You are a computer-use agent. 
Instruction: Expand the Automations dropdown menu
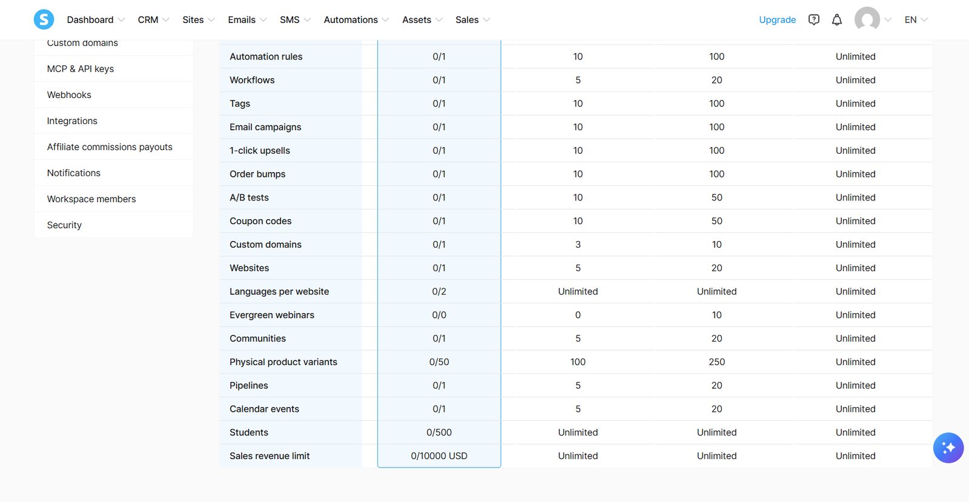coord(356,20)
